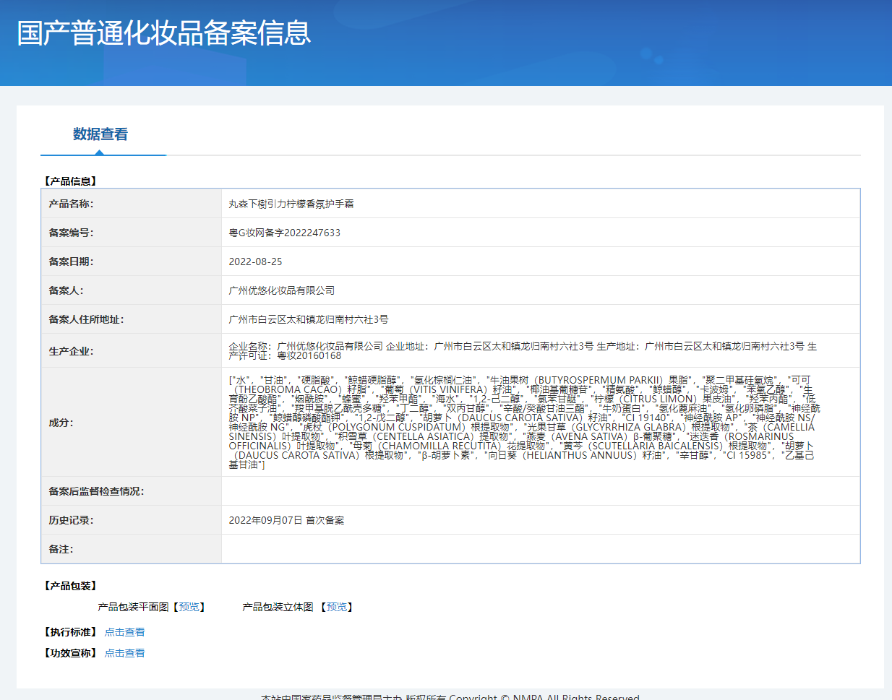Screen dimensions: 892x700
Task: Open 预览 link for 产品包装立体图
Action: (337, 607)
